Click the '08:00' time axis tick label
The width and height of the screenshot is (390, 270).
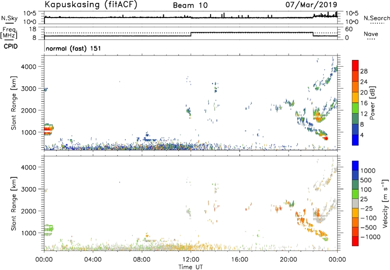point(142,260)
